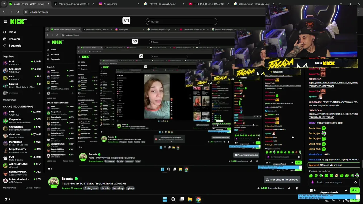Screen dimensions: 363x204
Task: Go to Início in the sidebar
Action: pyautogui.click(x=12, y=32)
